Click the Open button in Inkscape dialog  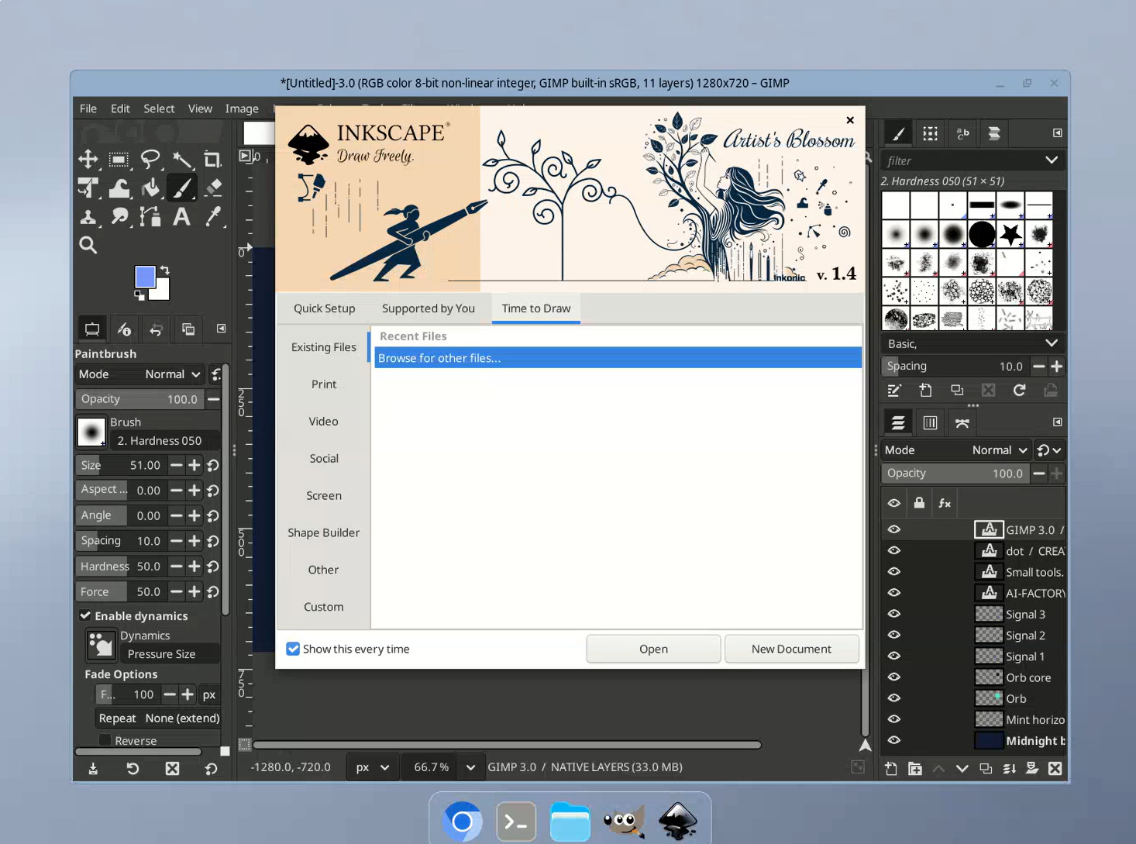click(x=653, y=649)
